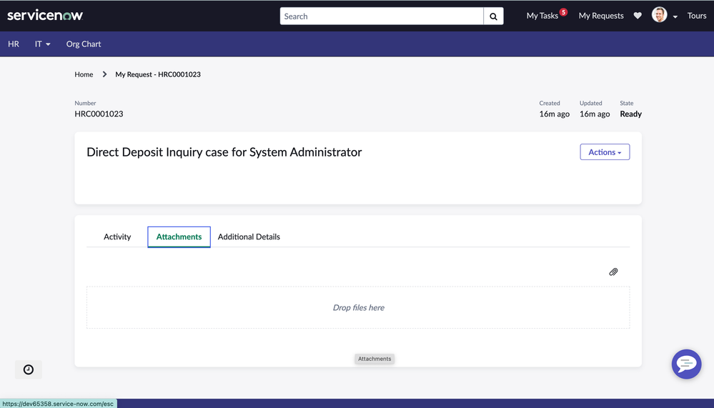Open the user avatar profile menu
This screenshot has height=408, width=714.
tap(659, 14)
